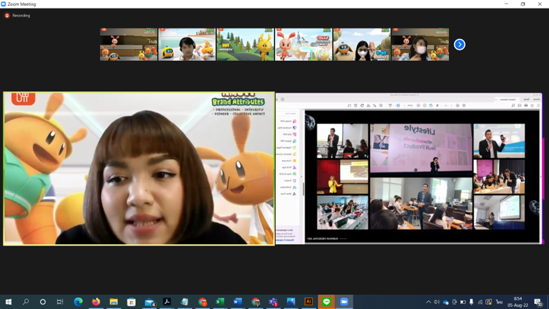
Task: Click the active speaker video with Brand Attributes
Action: coord(139,168)
